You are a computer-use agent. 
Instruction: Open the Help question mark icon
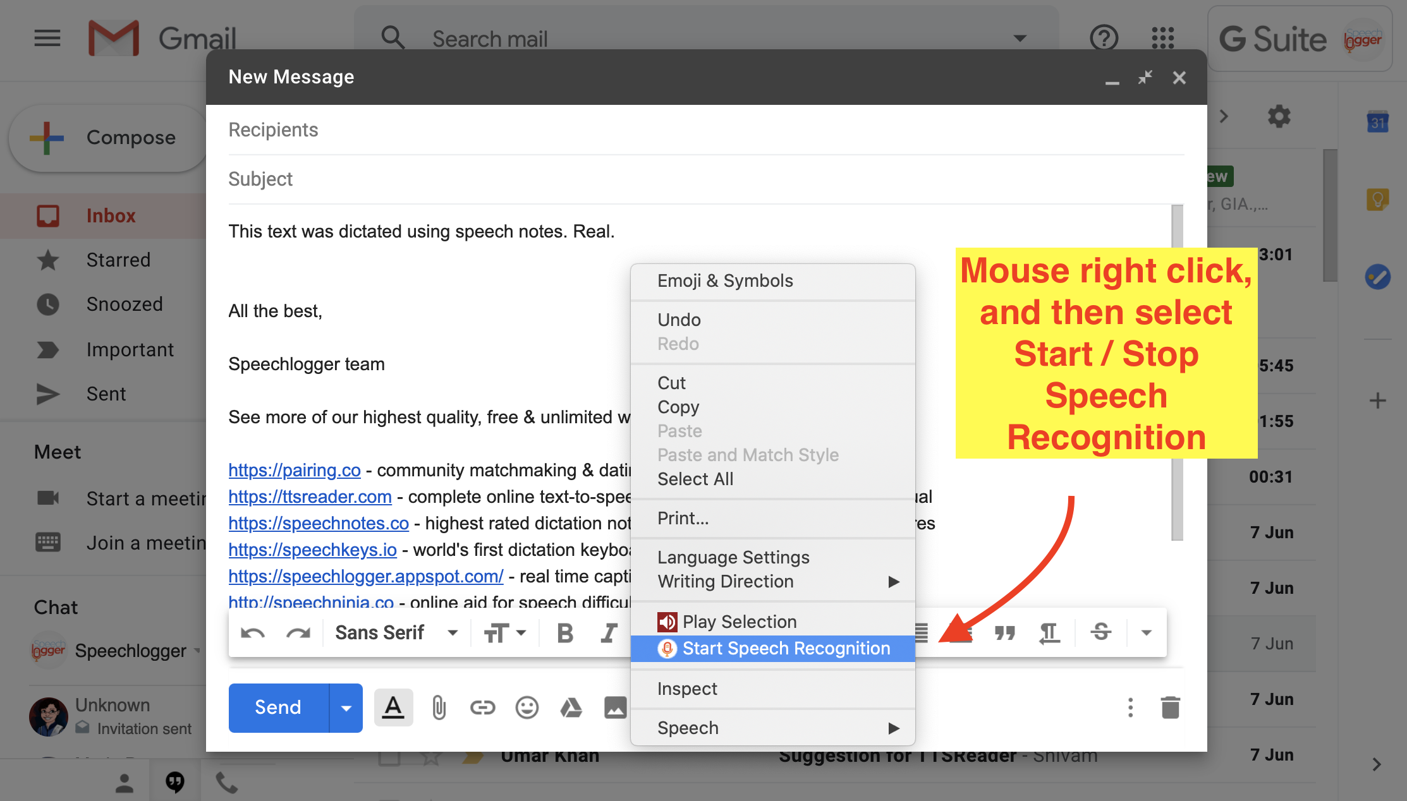[1104, 39]
